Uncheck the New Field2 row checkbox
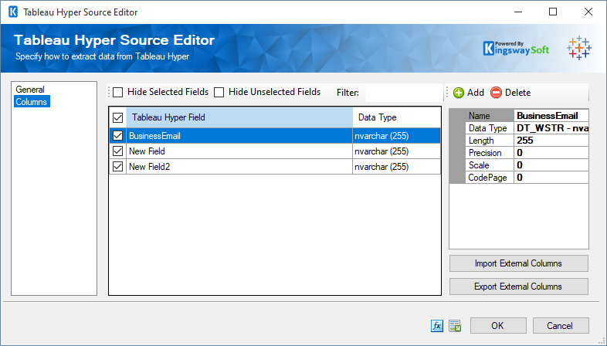 [x=117, y=167]
